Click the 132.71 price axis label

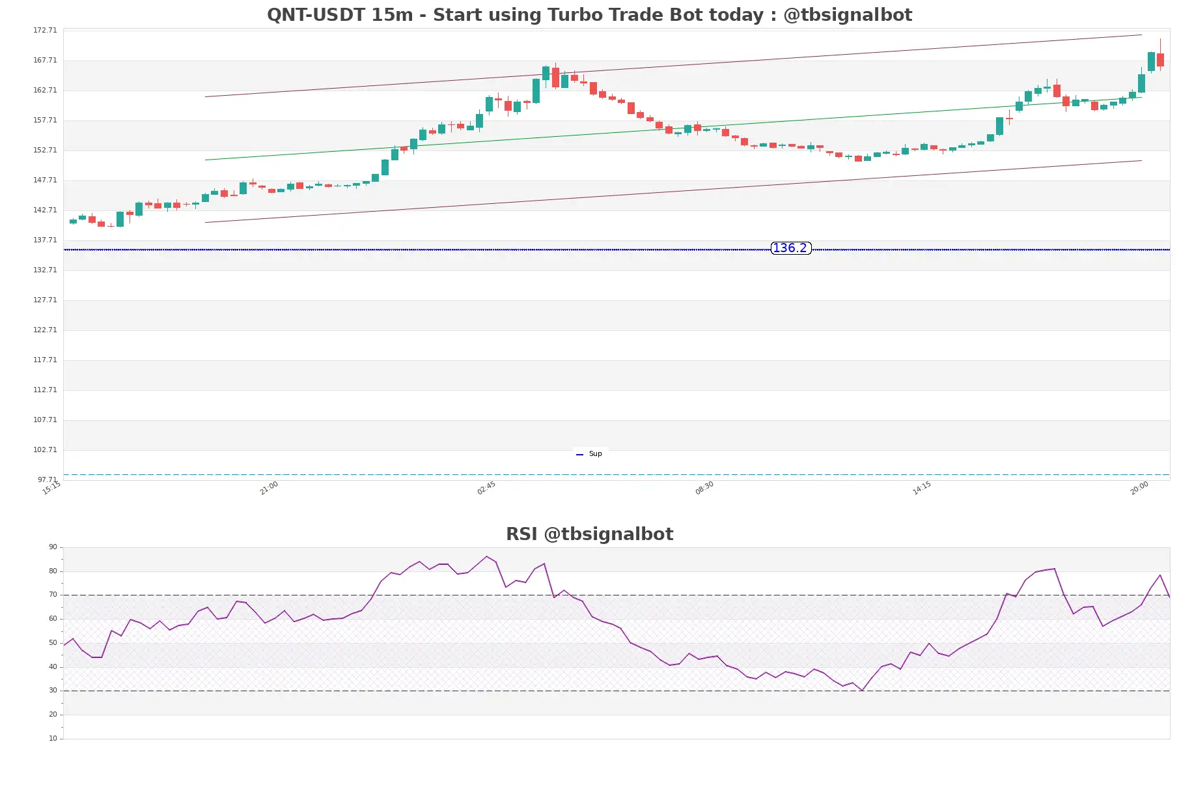[45, 270]
